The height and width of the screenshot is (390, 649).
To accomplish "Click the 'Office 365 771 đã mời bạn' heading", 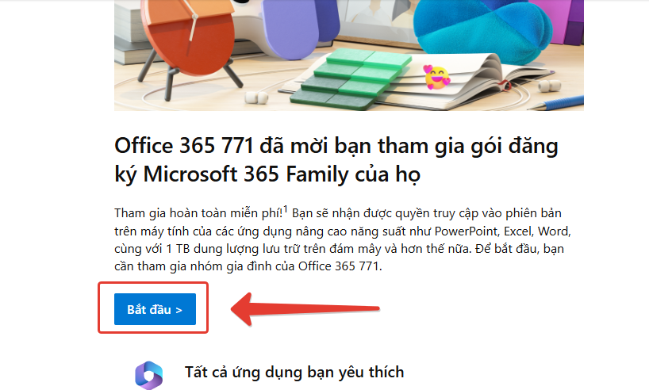I will [336, 159].
